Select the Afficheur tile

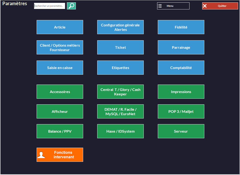(60, 112)
